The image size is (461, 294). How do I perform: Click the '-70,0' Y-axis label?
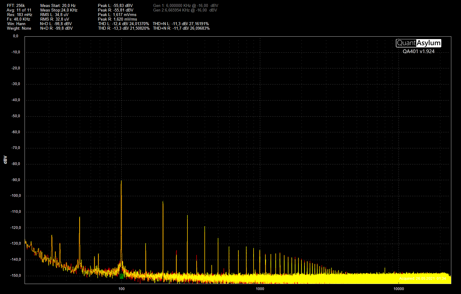click(16, 148)
